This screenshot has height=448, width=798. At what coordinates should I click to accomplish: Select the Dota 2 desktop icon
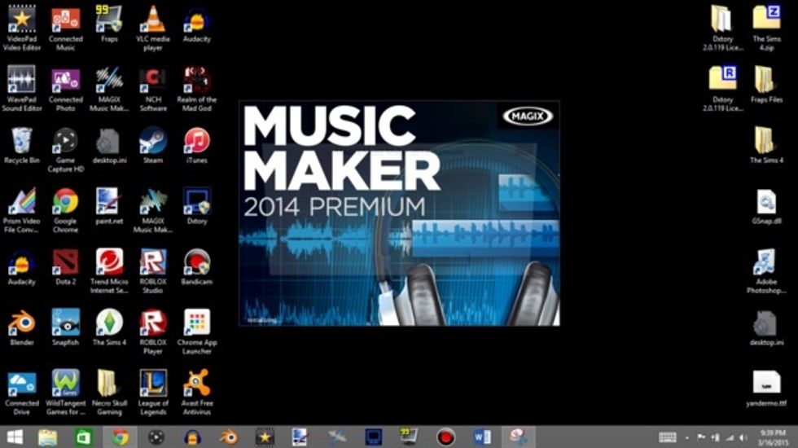coord(66,267)
